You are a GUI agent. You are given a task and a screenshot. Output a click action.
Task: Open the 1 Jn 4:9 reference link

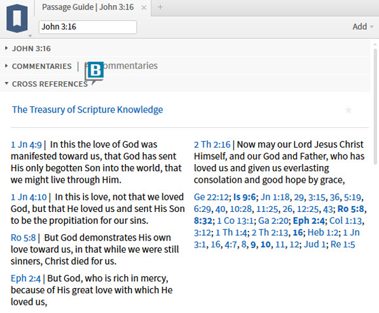[x=26, y=144]
